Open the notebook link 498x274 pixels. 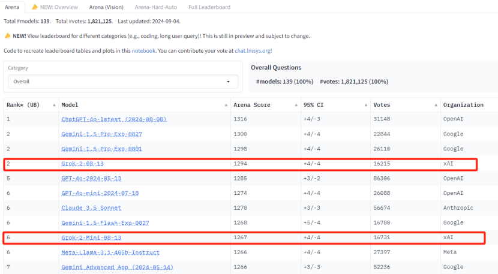144,51
